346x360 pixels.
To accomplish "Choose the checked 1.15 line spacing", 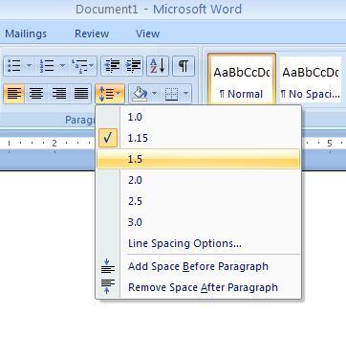I will (198, 138).
